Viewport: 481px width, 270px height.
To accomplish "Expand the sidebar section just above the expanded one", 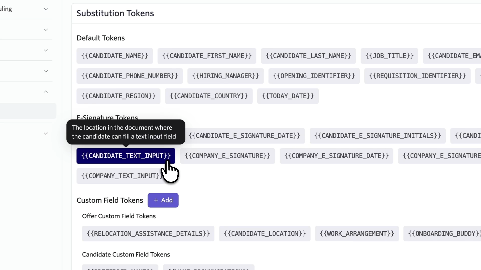I will [x=46, y=71].
